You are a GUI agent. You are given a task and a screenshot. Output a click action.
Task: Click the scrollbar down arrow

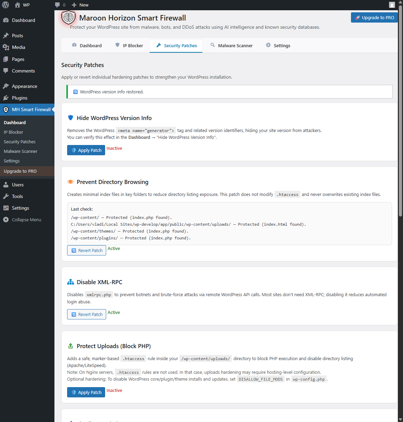[400, 419]
